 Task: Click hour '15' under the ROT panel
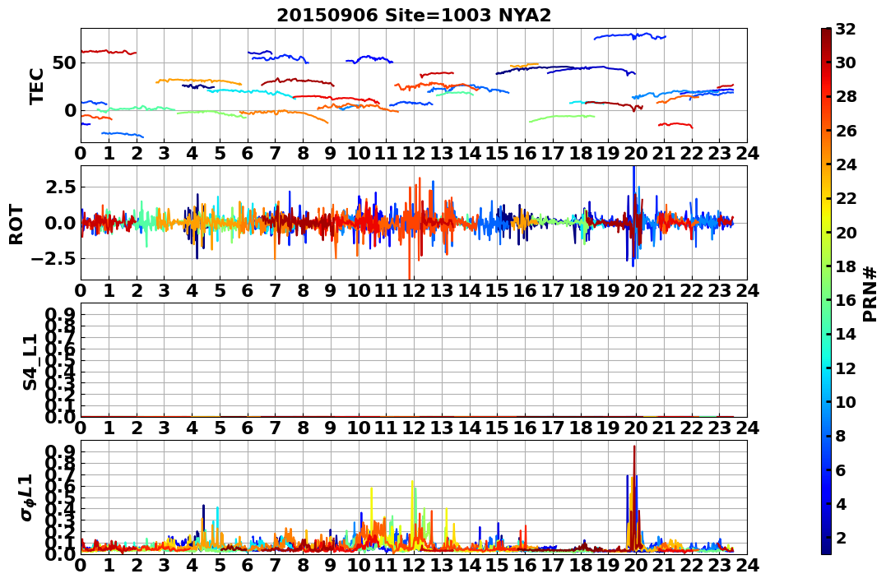497,291
